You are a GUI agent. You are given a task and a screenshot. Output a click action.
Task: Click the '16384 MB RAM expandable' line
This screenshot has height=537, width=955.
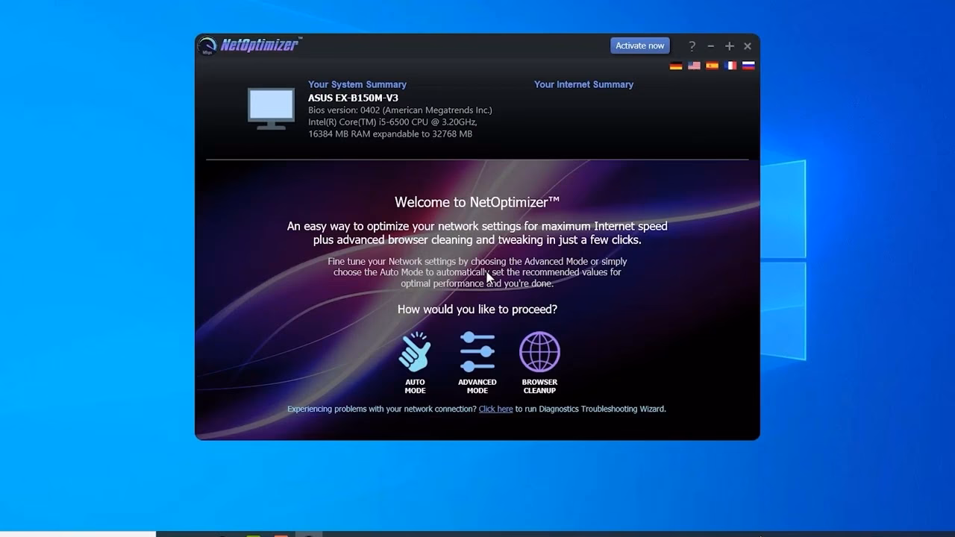[390, 134]
